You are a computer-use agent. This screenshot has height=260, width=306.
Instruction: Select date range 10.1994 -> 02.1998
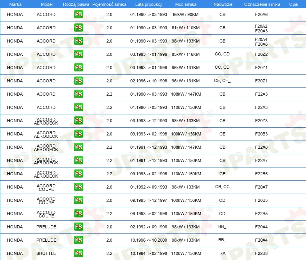point(149,253)
